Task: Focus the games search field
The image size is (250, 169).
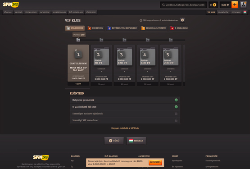Action: pos(183,5)
